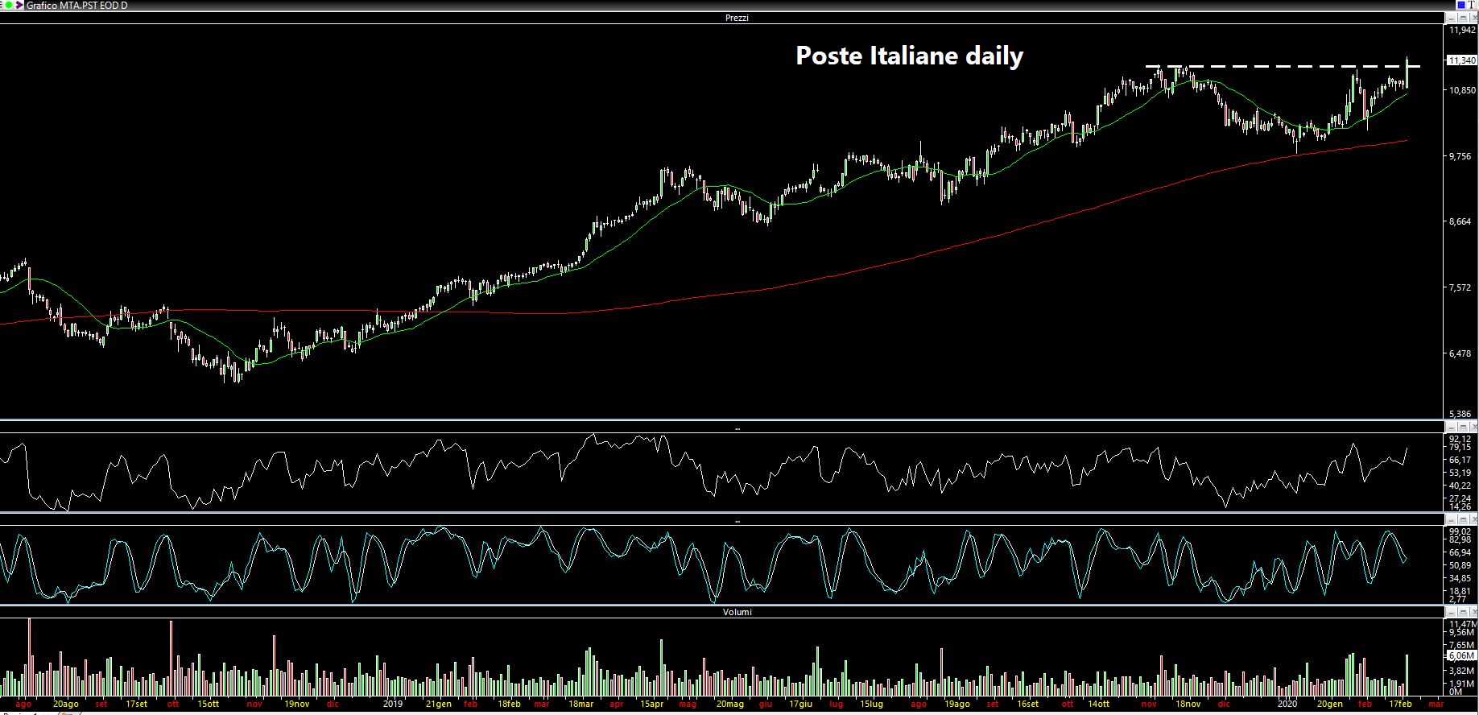Click the 11,47M volume axis value
The height and width of the screenshot is (715, 1479).
pyautogui.click(x=1462, y=624)
